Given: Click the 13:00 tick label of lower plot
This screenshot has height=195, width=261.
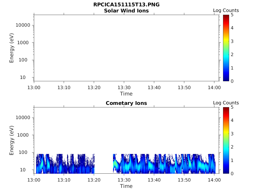Looking at the screenshot, I should coord(34,180).
